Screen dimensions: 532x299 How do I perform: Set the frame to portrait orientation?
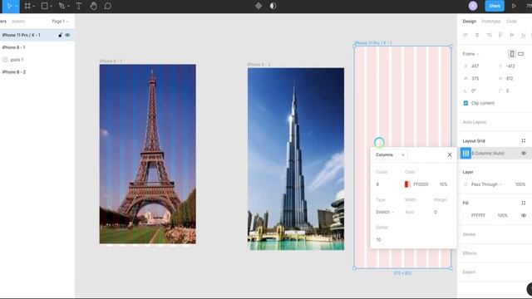click(x=512, y=53)
